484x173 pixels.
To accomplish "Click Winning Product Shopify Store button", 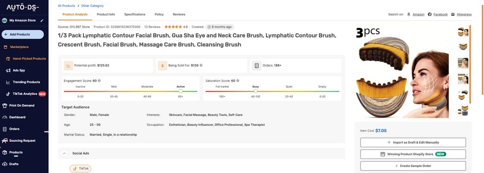I will (x=413, y=154).
